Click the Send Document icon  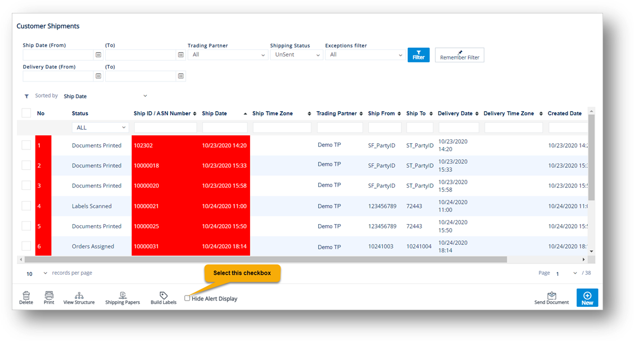coord(551,297)
